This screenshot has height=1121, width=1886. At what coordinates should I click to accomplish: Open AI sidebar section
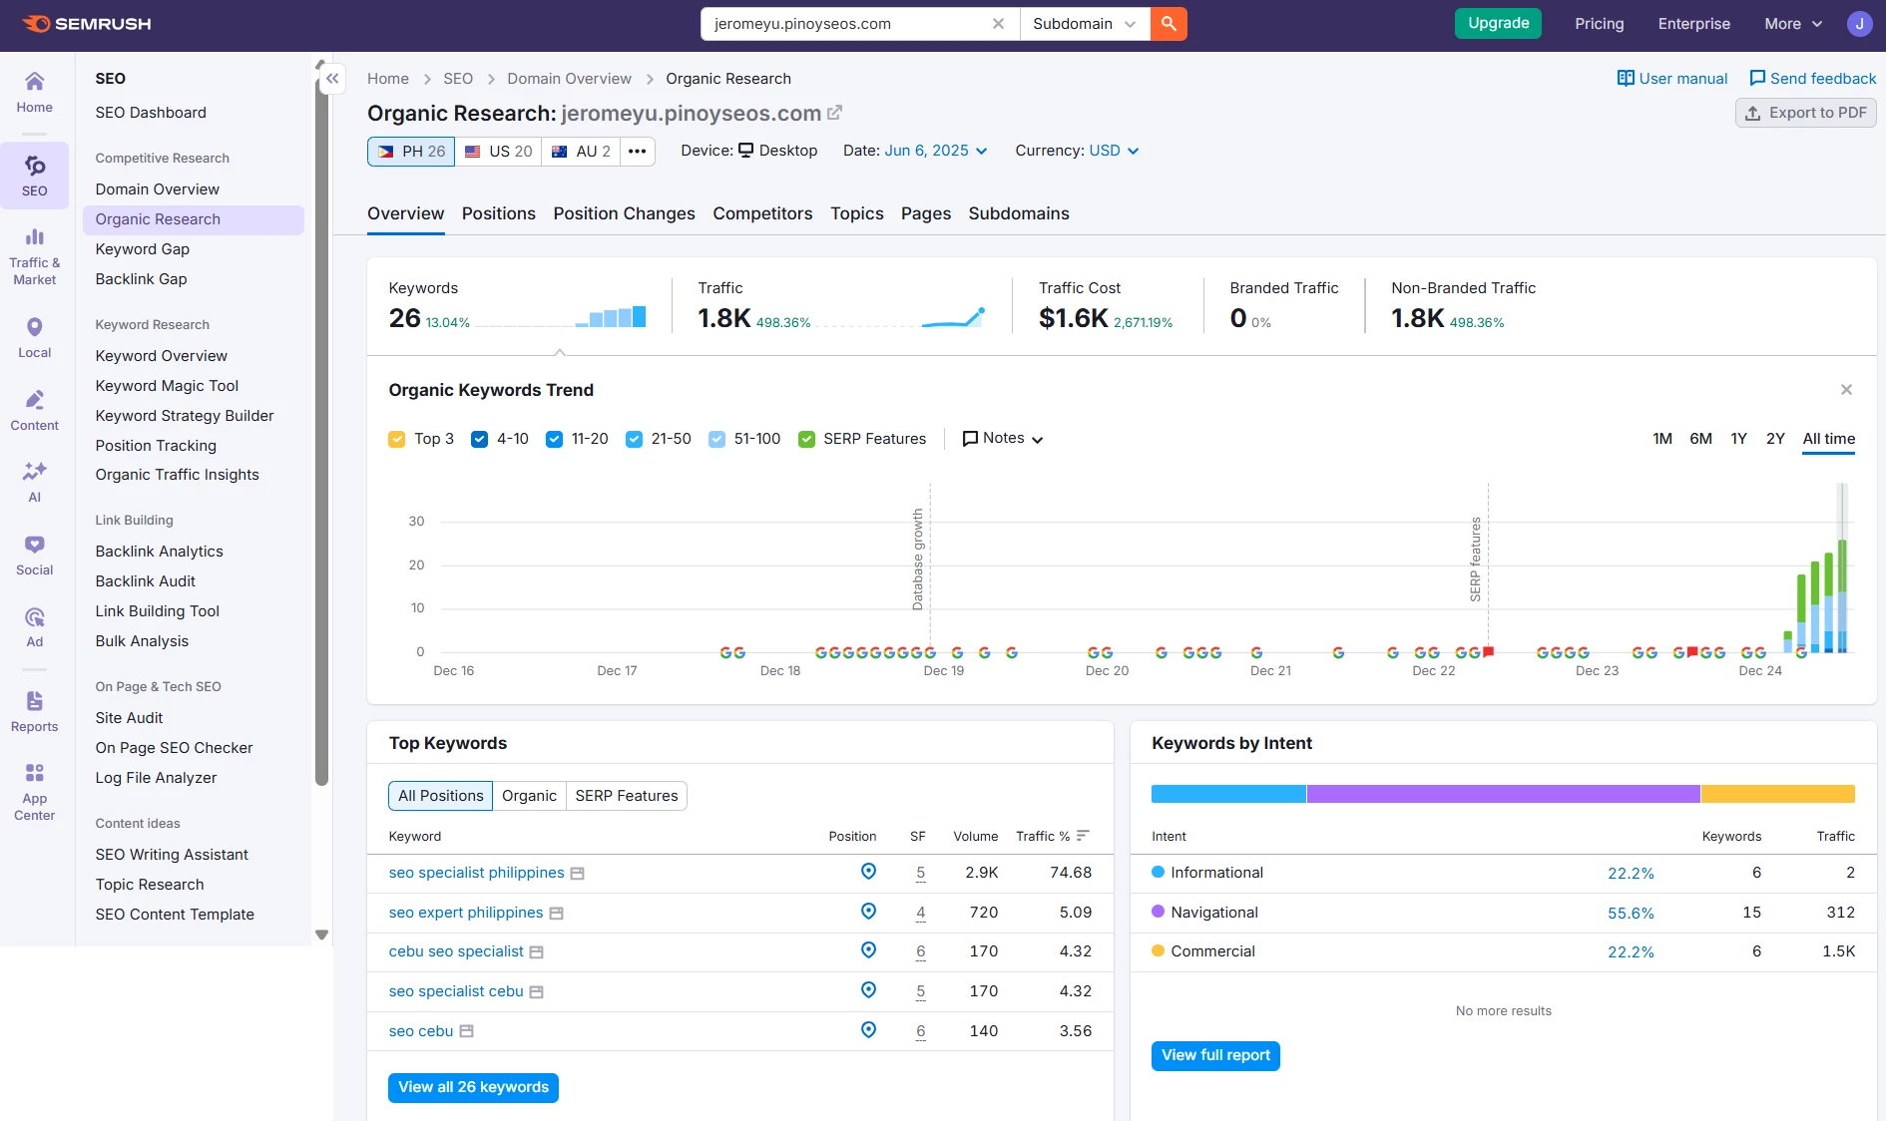click(x=34, y=483)
